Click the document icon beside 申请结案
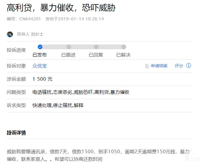The image size is (203, 164). pyautogui.click(x=147, y=66)
